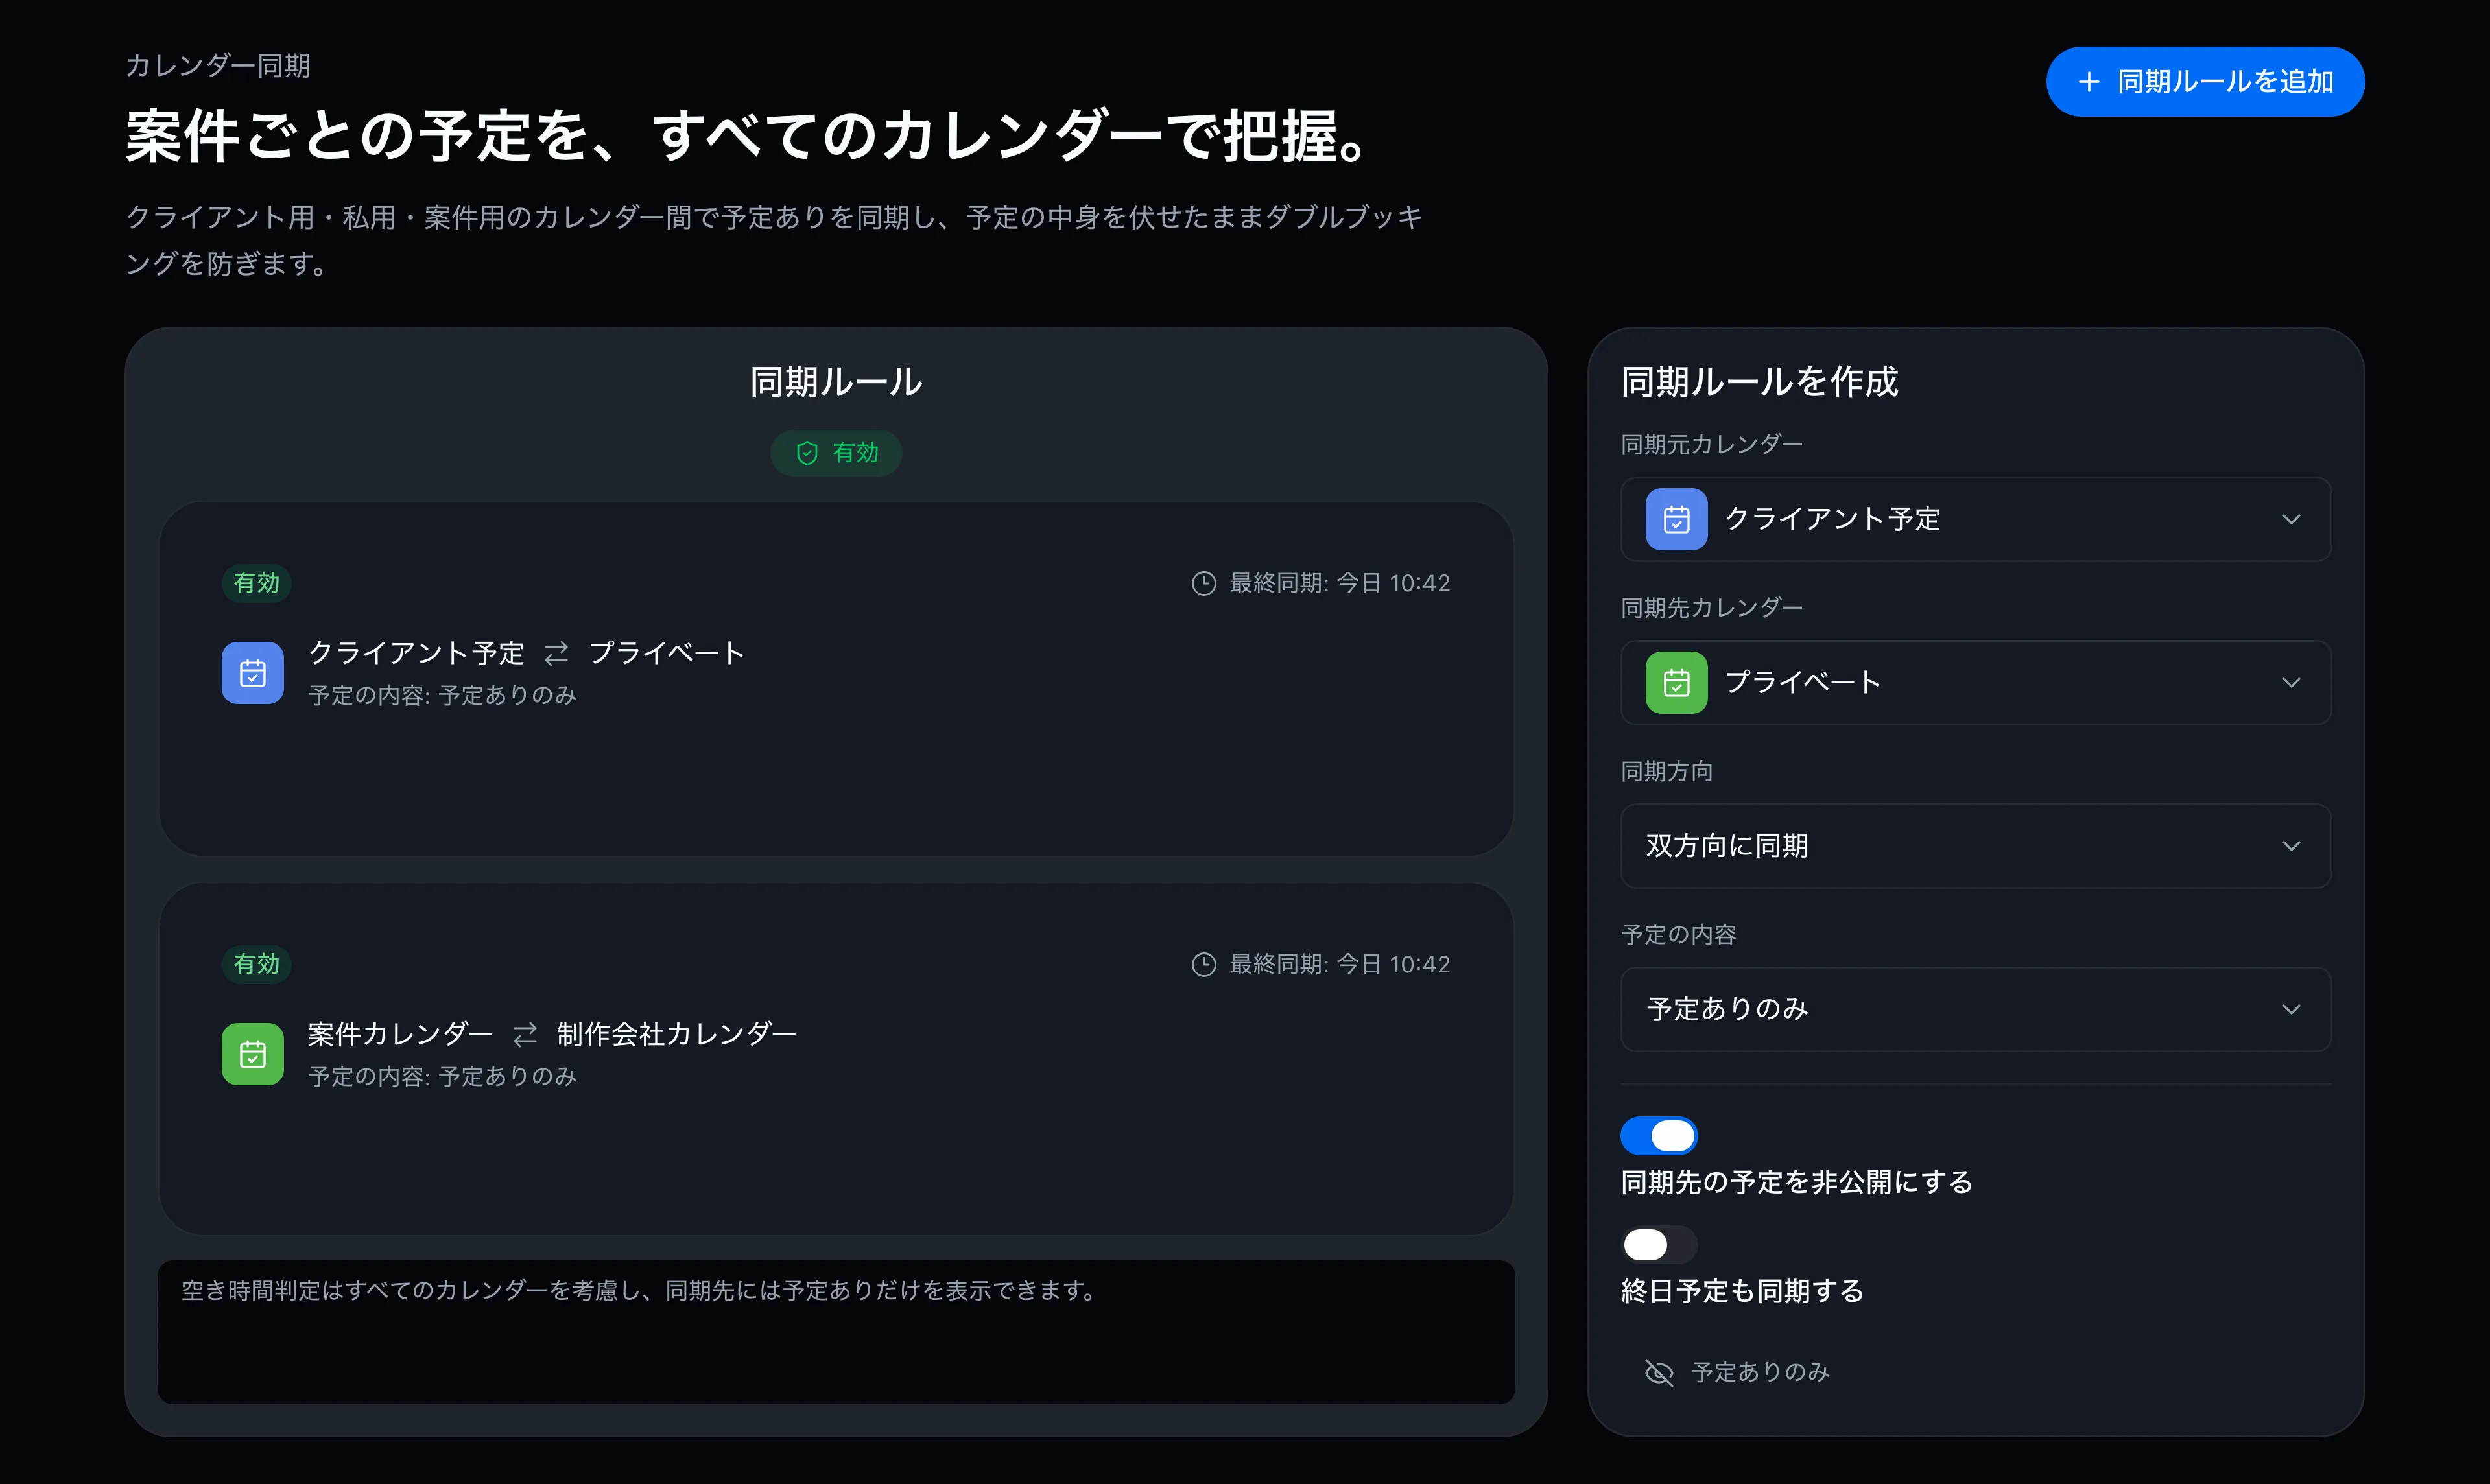Click the 予定の内容 field label above its dropdown
Viewport: 2490px width, 1484px height.
[x=1679, y=934]
